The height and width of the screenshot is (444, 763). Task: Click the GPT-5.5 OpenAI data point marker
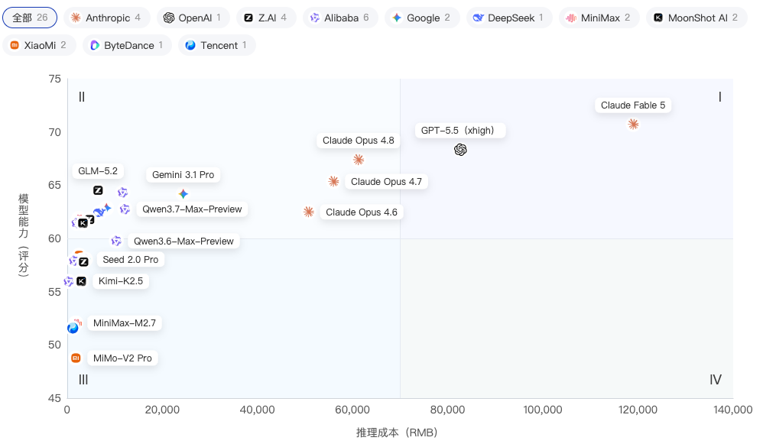(460, 150)
